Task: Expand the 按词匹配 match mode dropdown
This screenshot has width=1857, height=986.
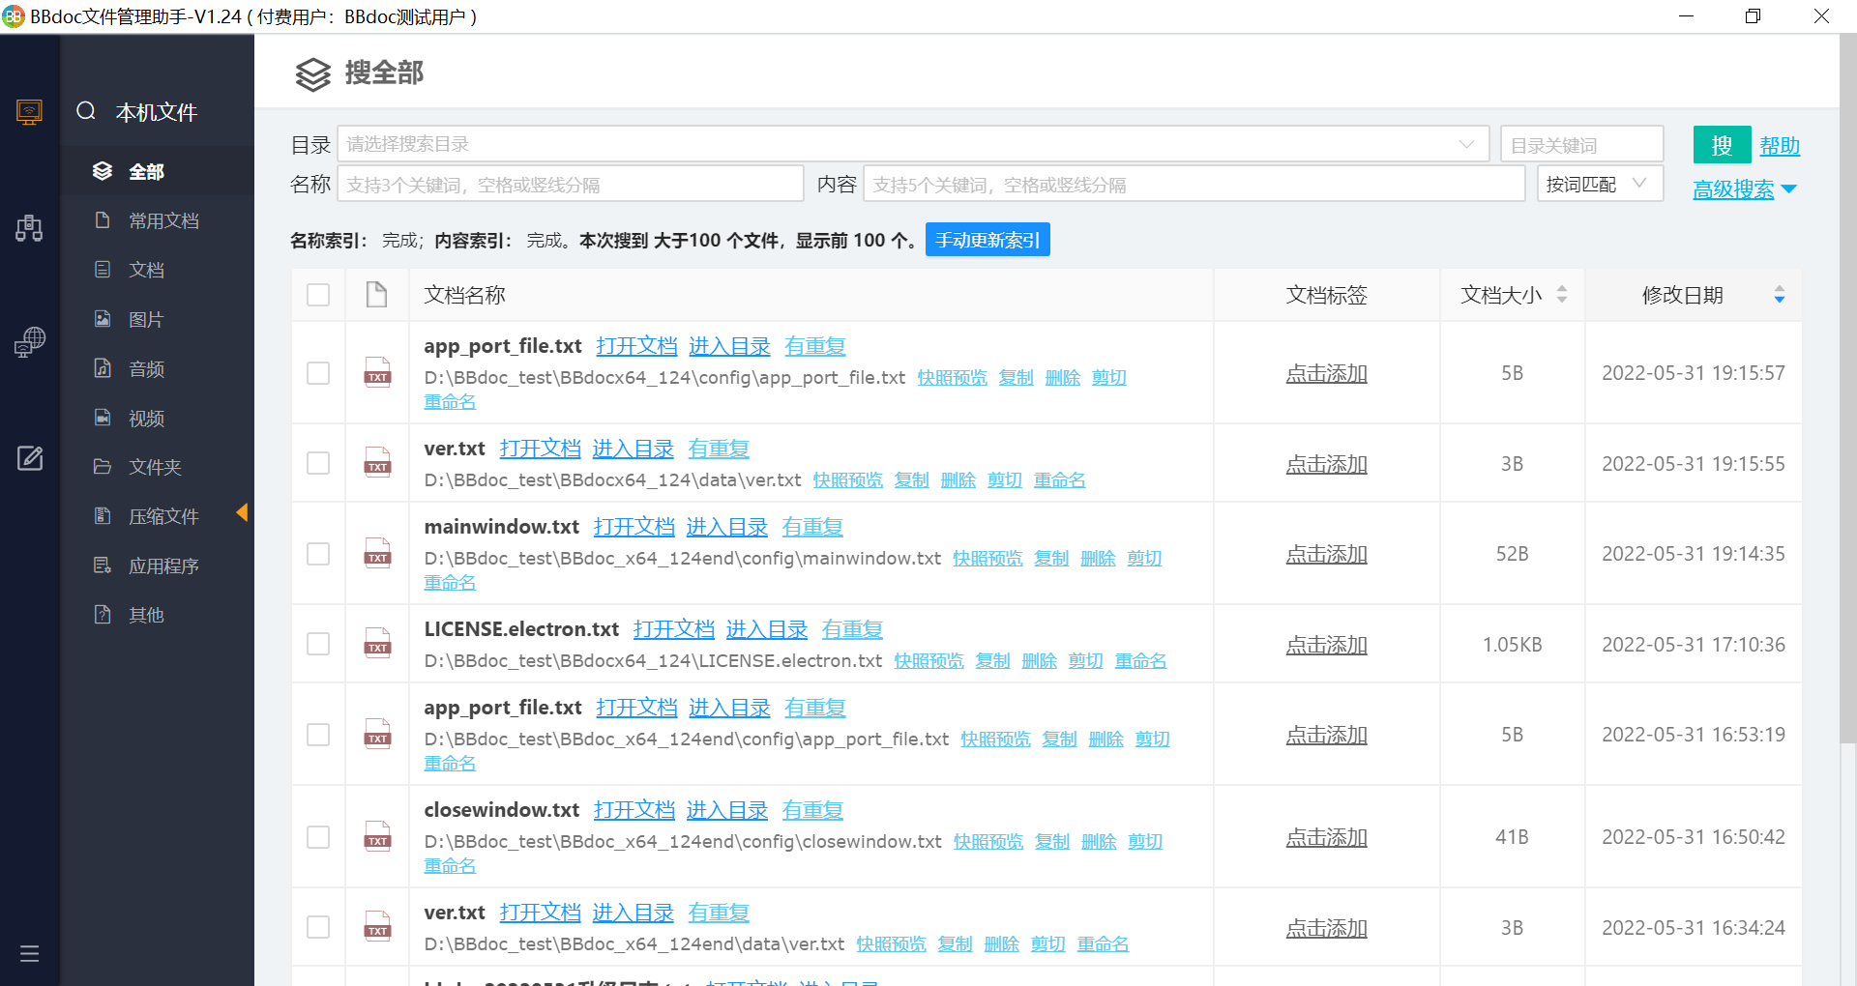Action: click(x=1599, y=184)
